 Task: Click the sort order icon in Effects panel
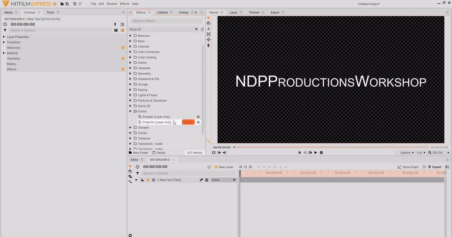point(202,30)
